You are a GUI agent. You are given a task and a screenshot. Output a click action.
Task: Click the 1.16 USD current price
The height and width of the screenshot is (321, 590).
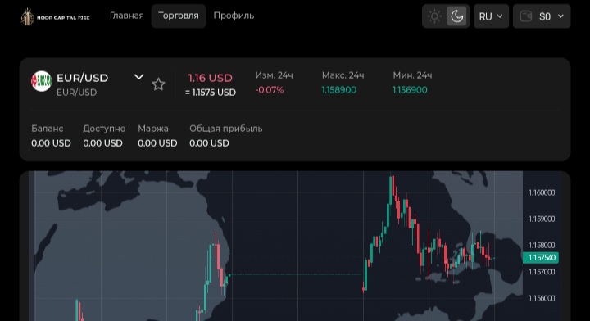tap(211, 78)
